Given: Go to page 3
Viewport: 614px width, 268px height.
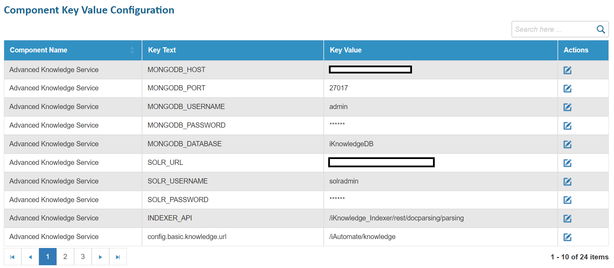Looking at the screenshot, I should (x=83, y=257).
